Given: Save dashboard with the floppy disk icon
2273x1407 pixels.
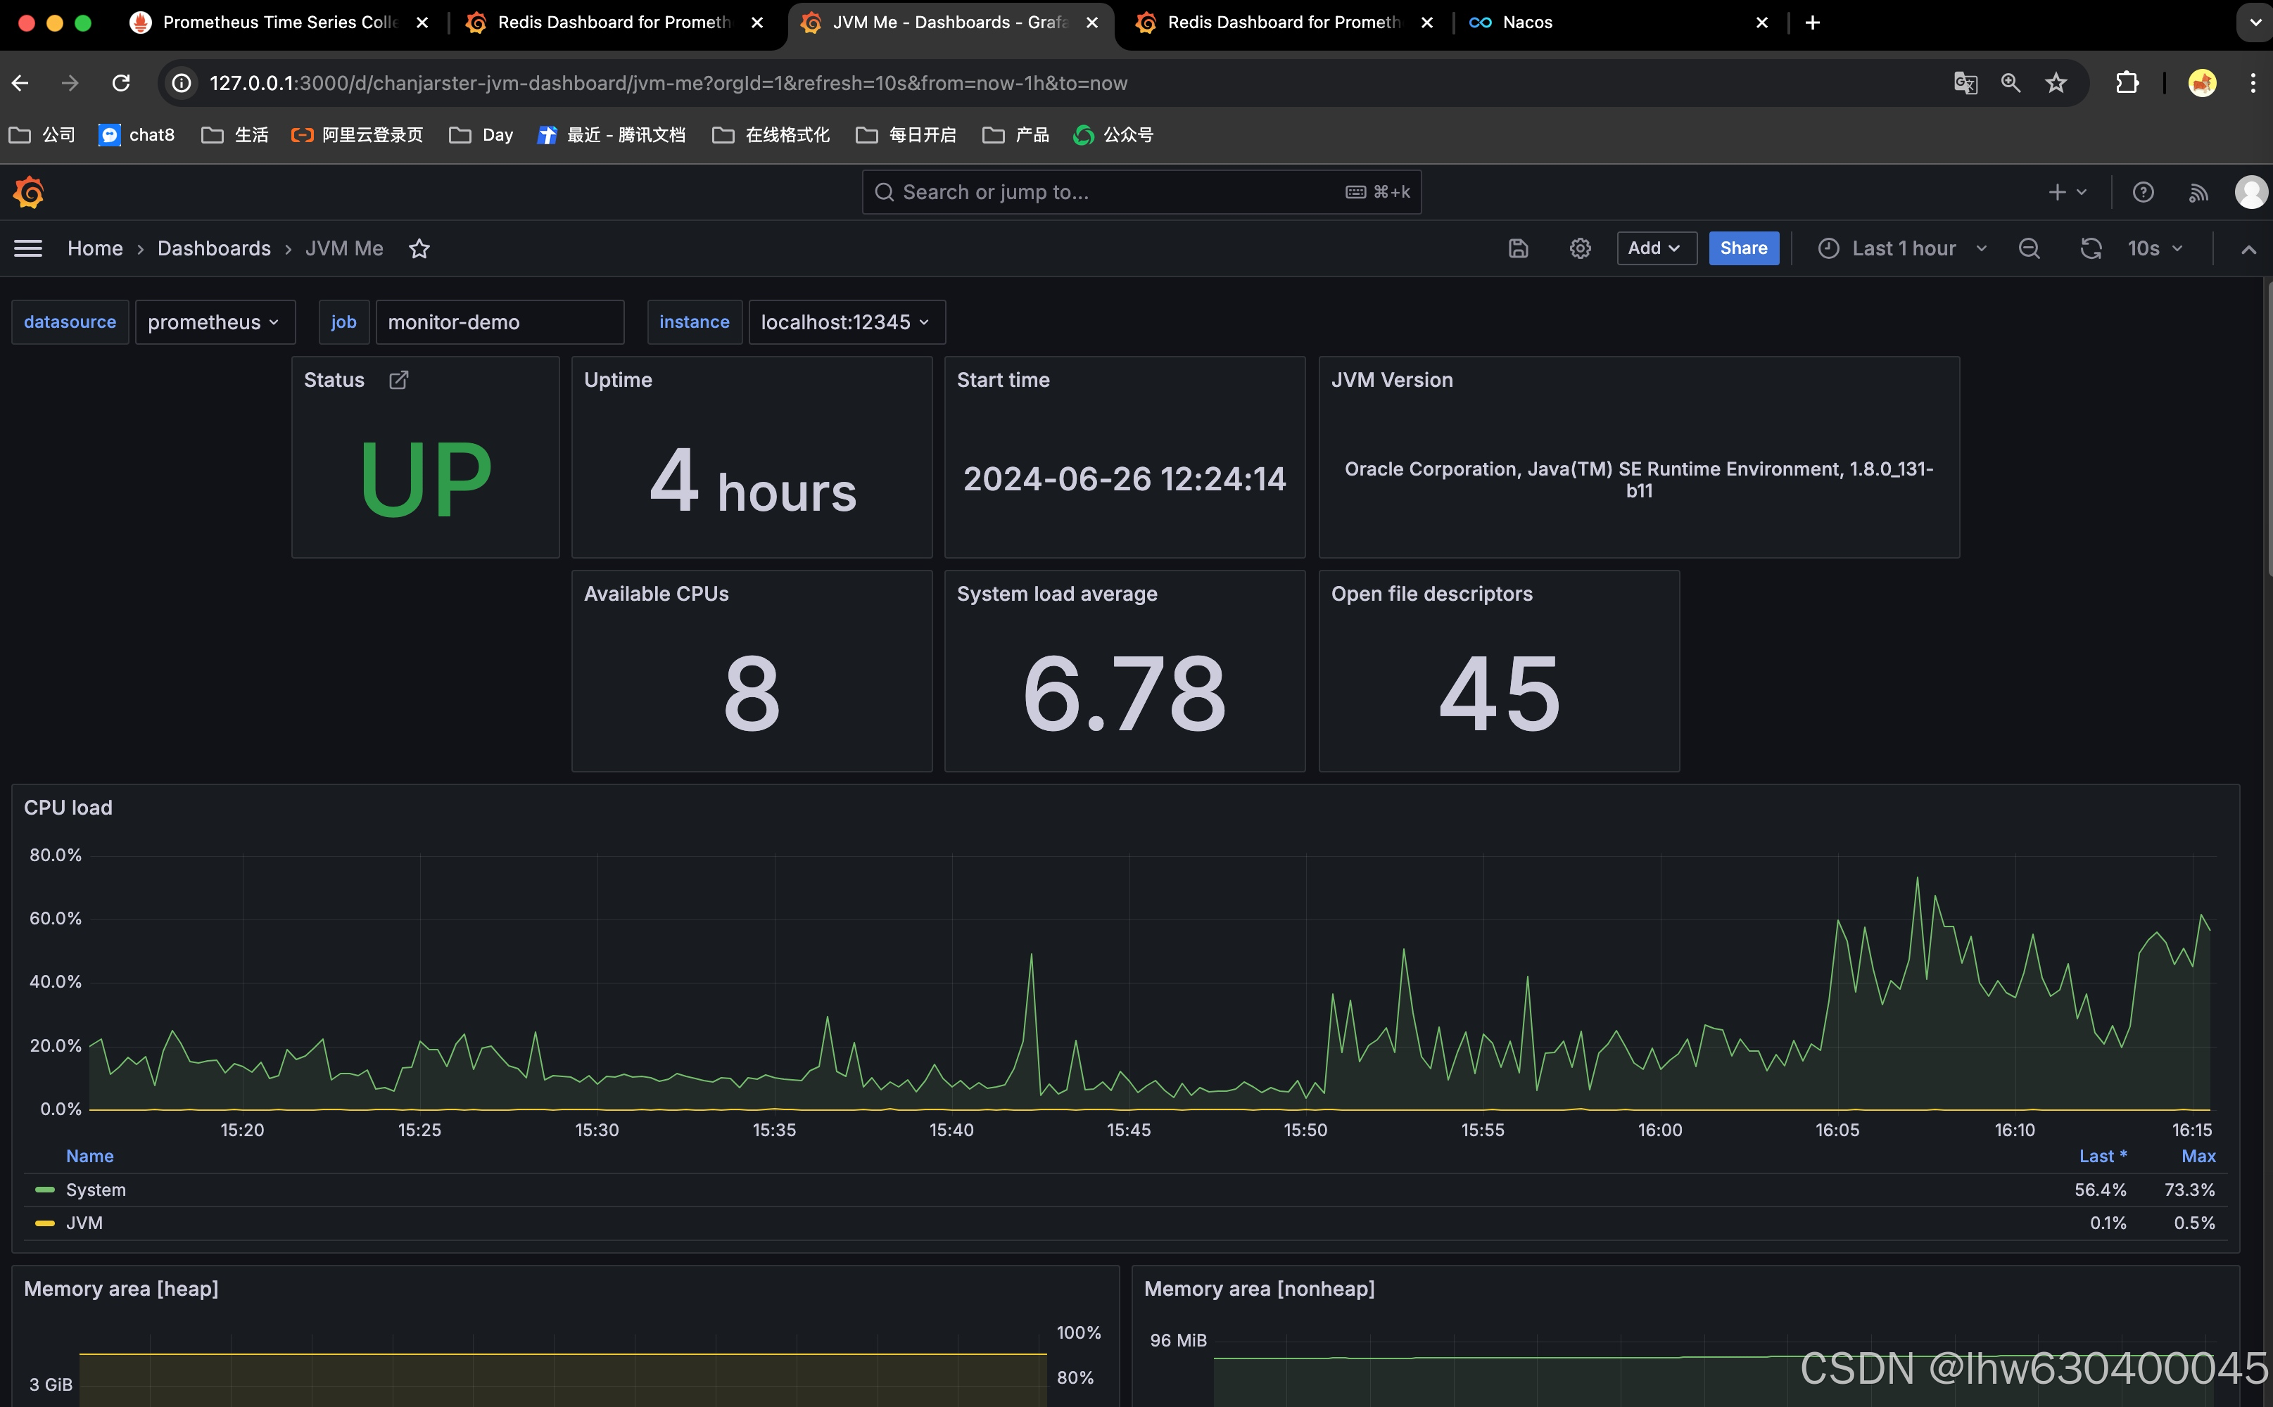Looking at the screenshot, I should 1518,248.
